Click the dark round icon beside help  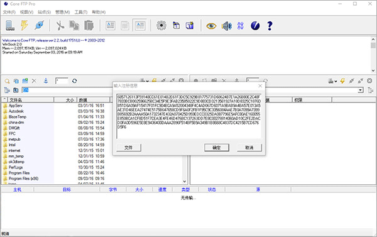[255, 26]
